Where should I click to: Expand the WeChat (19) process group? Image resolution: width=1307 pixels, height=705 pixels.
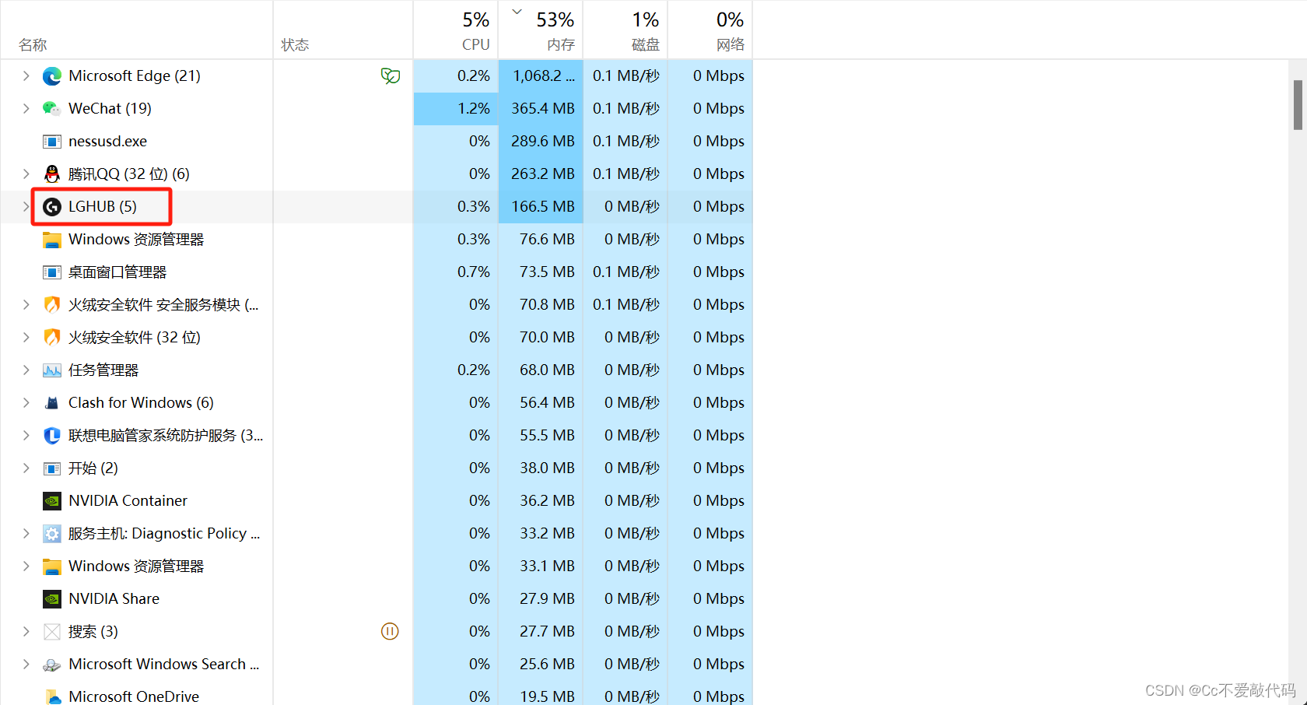click(26, 109)
